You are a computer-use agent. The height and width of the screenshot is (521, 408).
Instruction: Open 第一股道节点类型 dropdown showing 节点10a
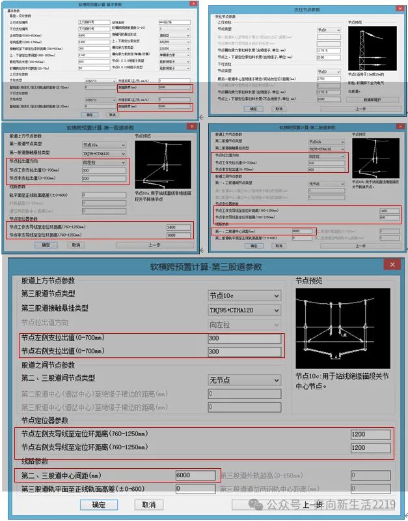click(104, 145)
